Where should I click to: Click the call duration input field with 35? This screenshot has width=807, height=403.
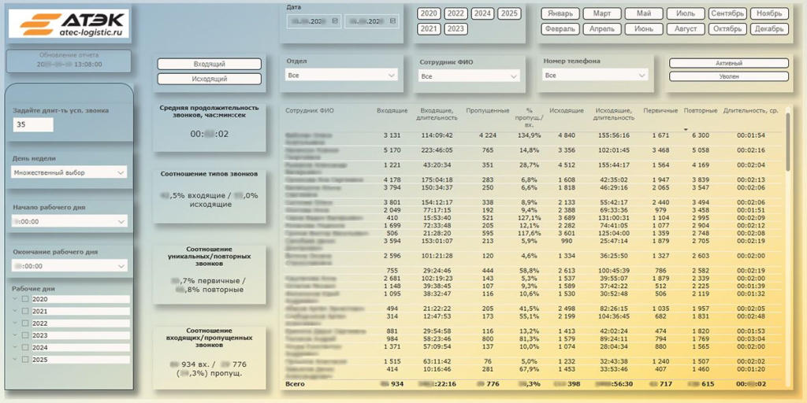point(33,125)
